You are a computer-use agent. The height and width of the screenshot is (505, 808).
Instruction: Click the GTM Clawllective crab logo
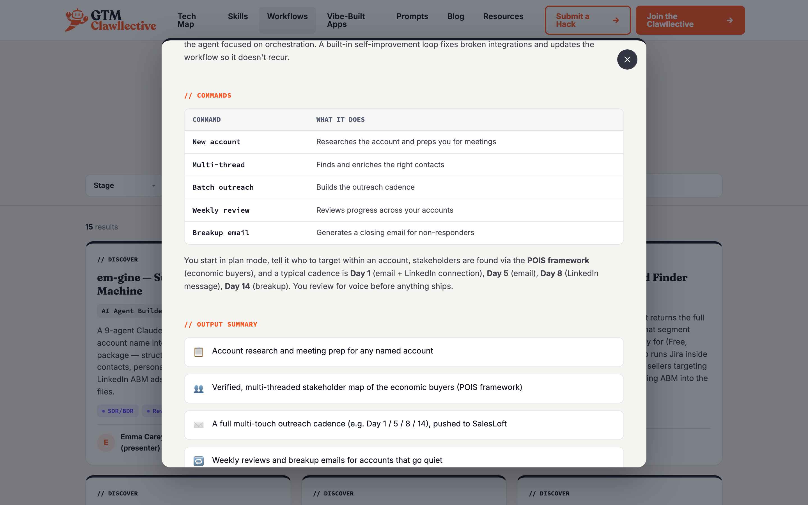pyautogui.click(x=77, y=20)
